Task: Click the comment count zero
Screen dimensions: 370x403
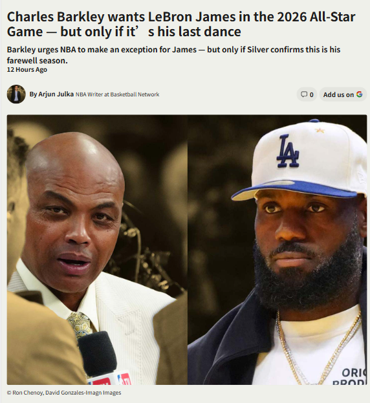Action: [x=311, y=95]
